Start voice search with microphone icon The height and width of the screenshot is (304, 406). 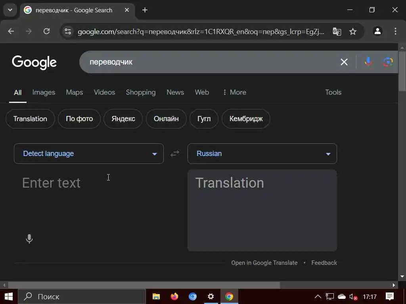368,62
